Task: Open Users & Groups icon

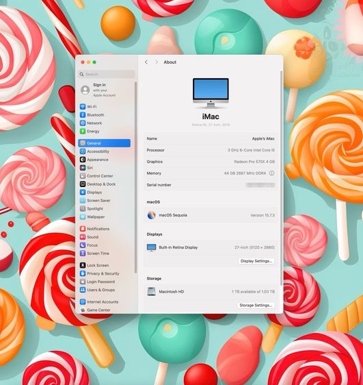Action: coord(83,290)
